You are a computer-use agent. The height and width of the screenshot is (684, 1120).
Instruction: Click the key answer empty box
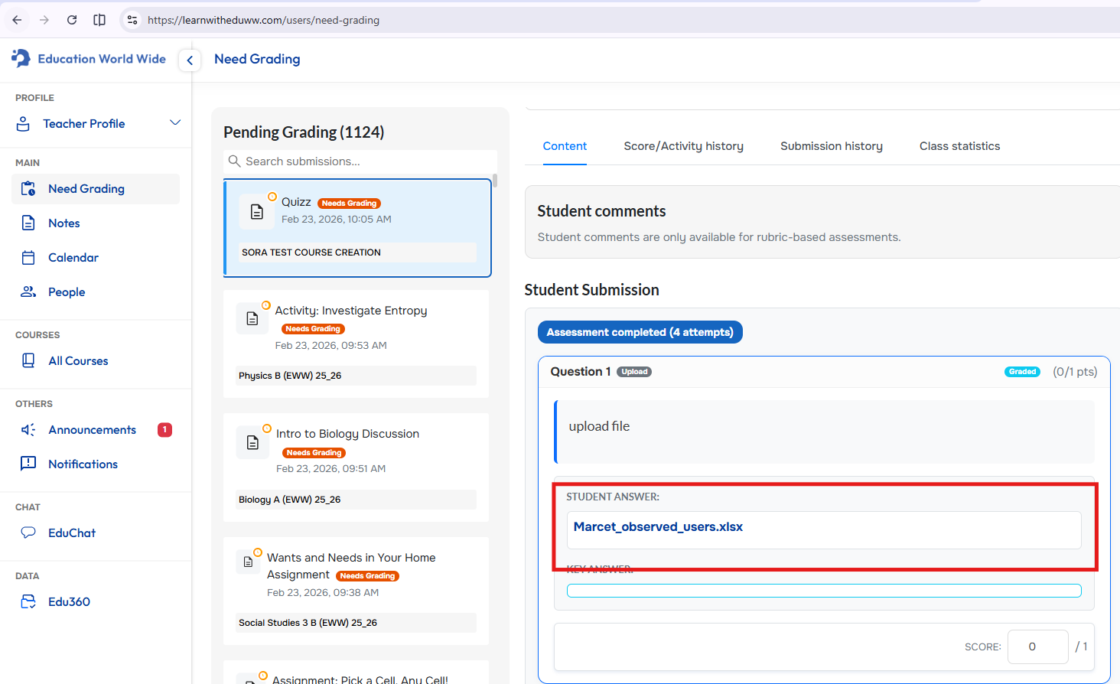[824, 591]
